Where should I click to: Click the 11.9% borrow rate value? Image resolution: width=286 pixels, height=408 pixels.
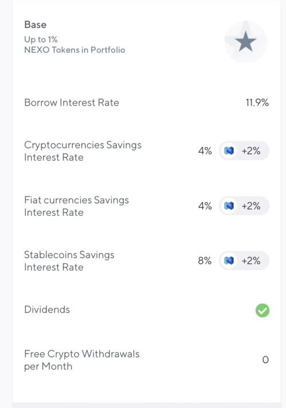pyautogui.click(x=257, y=103)
